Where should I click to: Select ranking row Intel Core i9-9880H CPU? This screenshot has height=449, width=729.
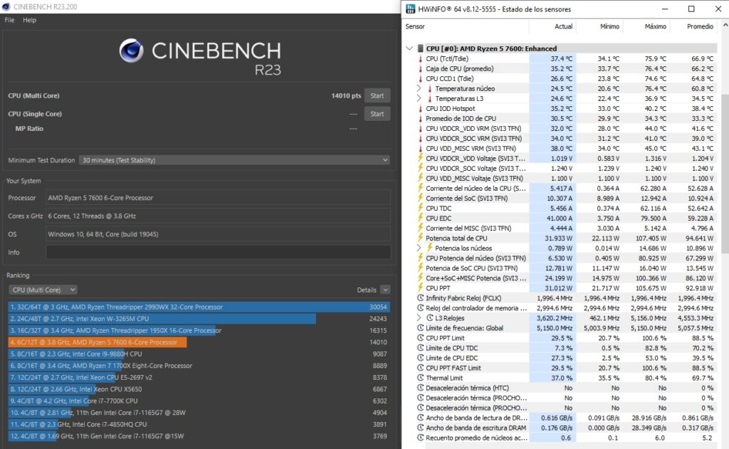coord(199,354)
